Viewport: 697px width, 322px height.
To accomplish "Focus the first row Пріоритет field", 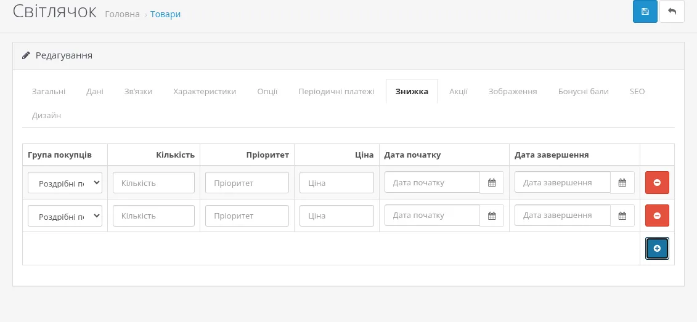I will [x=247, y=182].
